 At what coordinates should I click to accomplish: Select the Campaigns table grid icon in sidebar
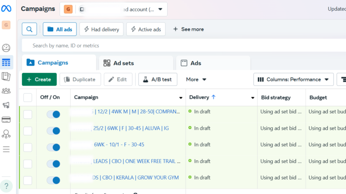point(6,62)
